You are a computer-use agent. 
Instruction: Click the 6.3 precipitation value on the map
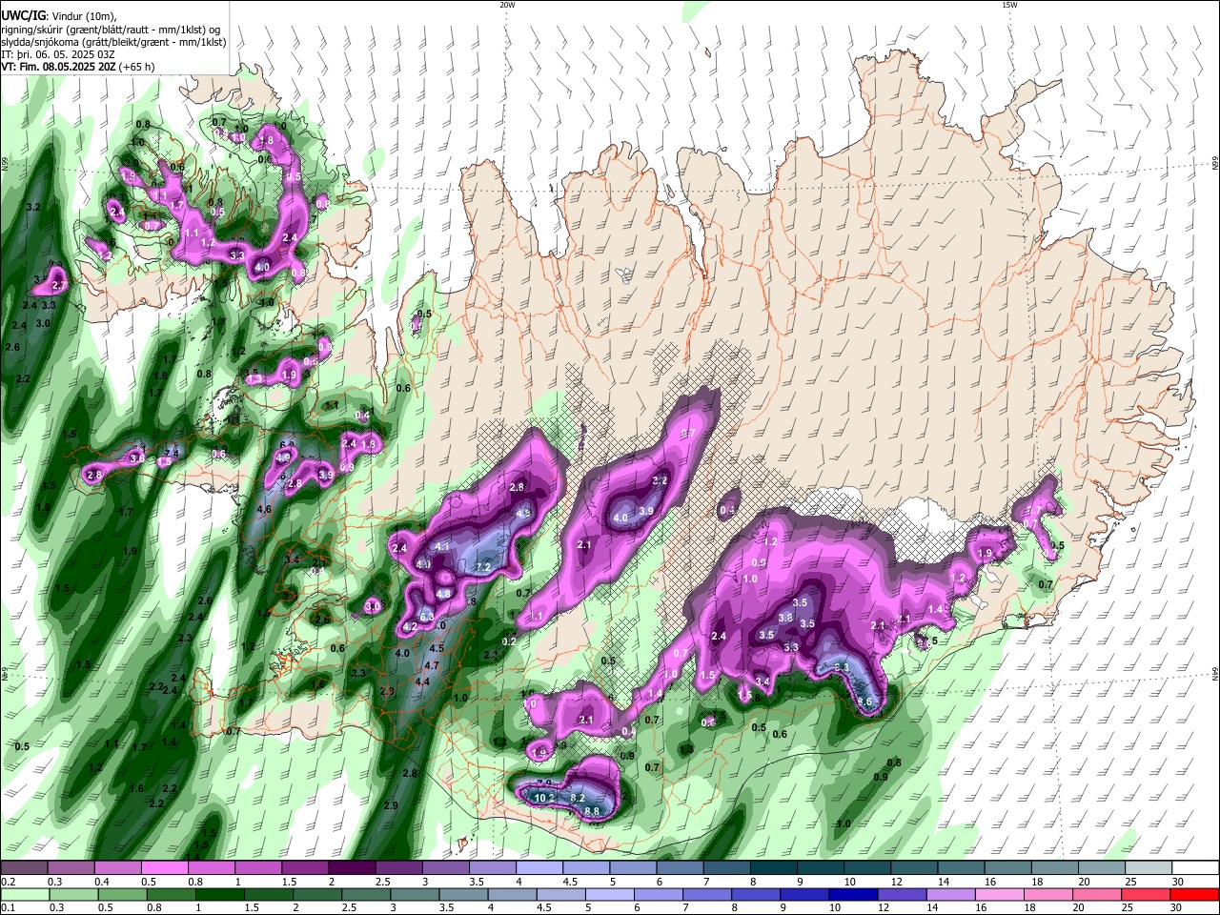coord(427,617)
